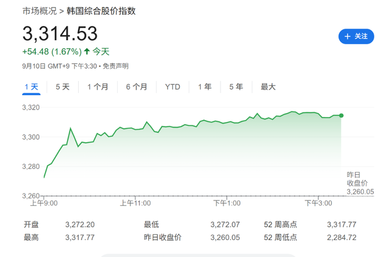
Task: Show the 最大 full history range
Action: coord(268,87)
